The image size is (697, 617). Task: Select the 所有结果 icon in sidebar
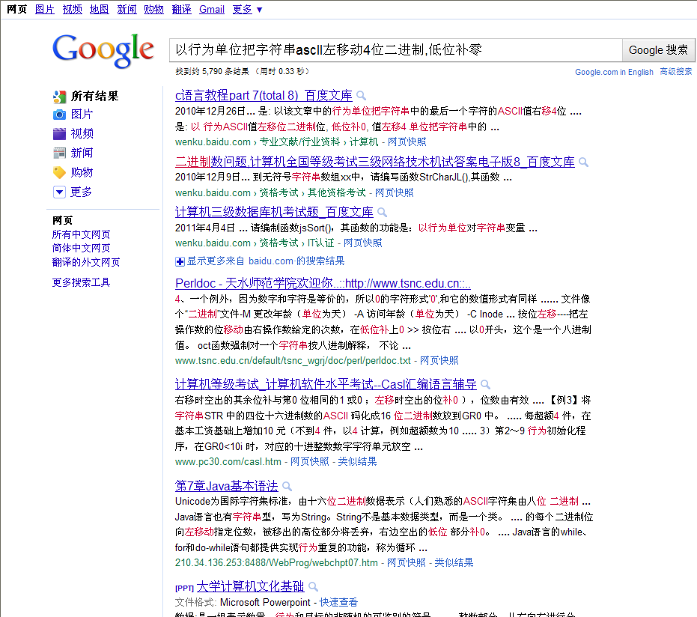click(60, 96)
